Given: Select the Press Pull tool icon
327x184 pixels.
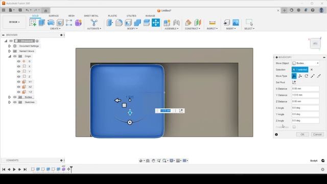Looking at the screenshot, I should [x=110, y=22].
